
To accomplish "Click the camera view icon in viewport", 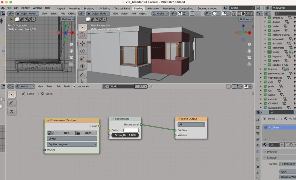I will pyautogui.click(x=249, y=57).
